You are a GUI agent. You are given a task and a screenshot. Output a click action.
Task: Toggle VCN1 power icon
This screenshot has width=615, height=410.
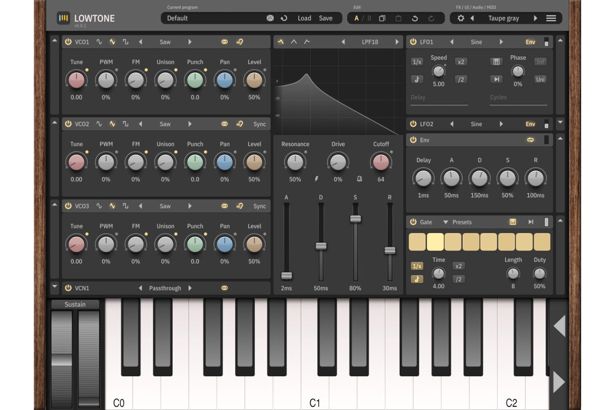pos(68,288)
